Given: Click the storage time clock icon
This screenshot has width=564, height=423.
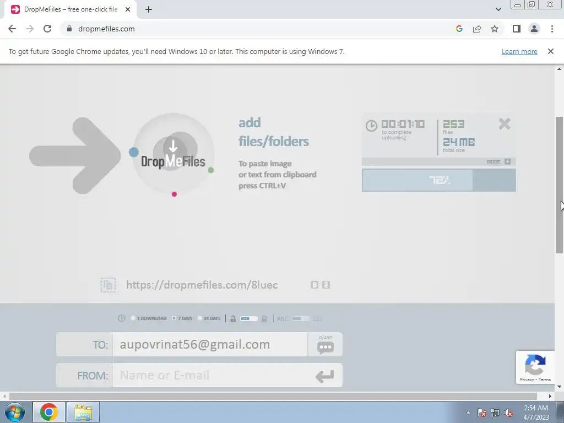Looking at the screenshot, I should coord(122,318).
